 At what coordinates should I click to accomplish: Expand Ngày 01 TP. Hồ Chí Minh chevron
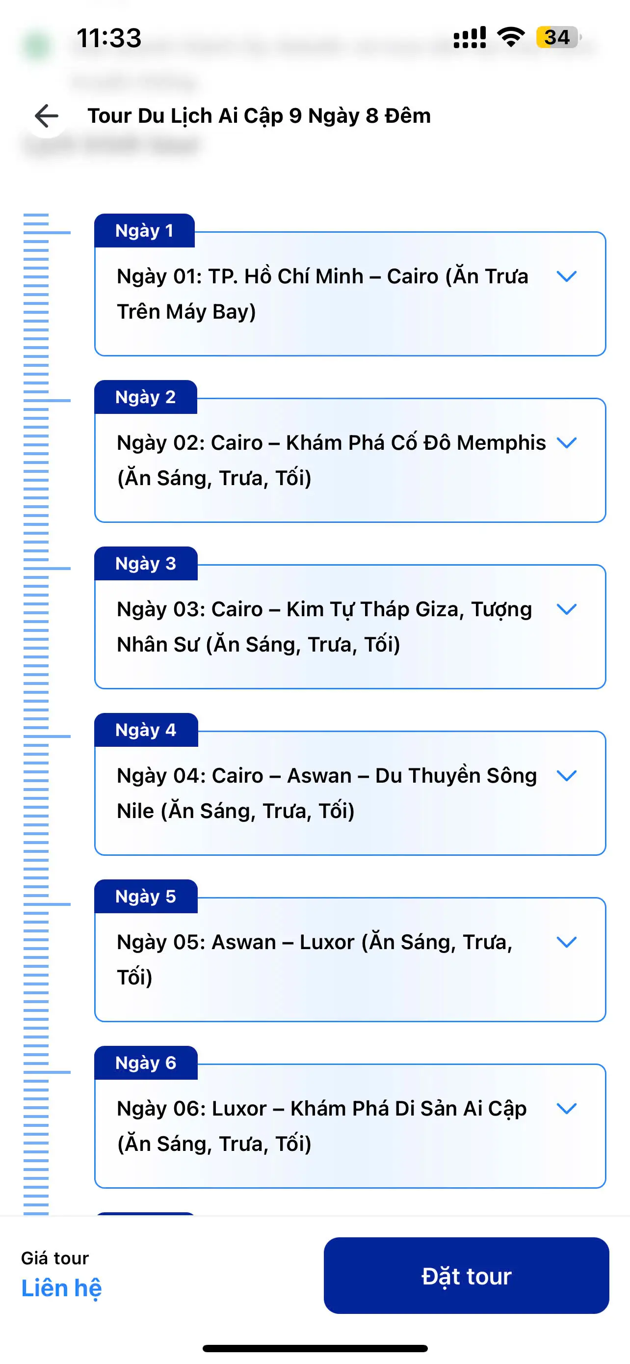tap(567, 276)
